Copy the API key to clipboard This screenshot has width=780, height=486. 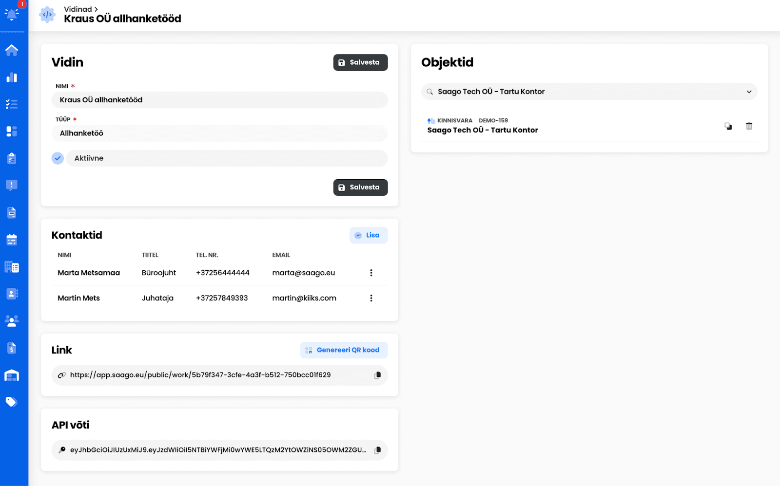coord(377,450)
